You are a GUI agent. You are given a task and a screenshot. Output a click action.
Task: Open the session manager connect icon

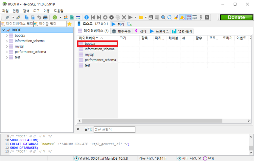[7, 17]
